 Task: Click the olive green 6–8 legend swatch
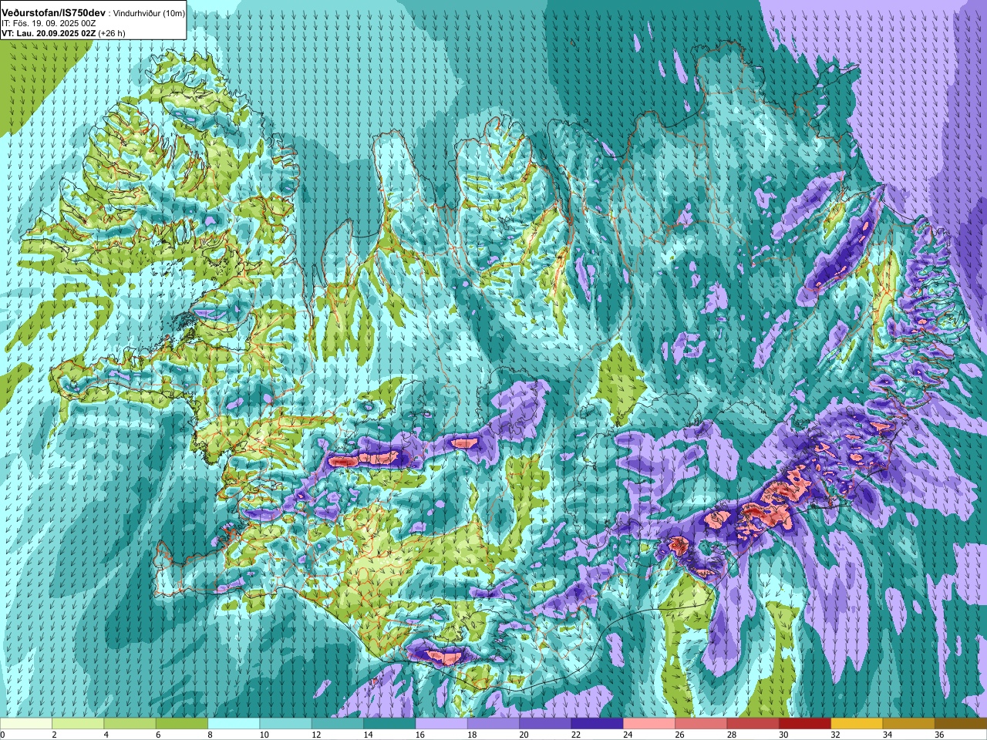click(x=182, y=724)
